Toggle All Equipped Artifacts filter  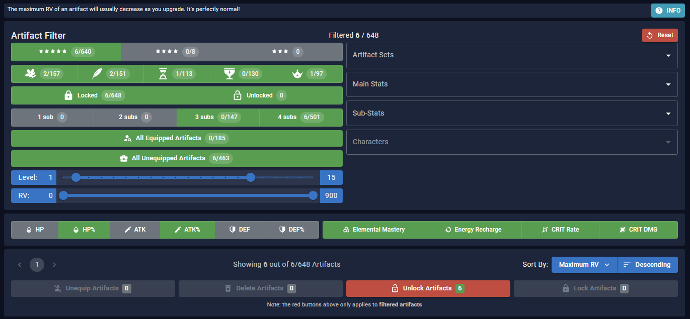click(x=177, y=138)
